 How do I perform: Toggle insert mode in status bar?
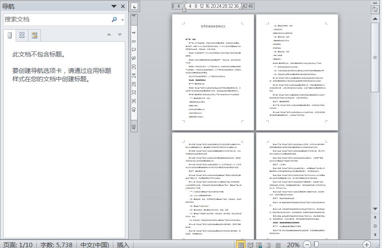(123, 245)
